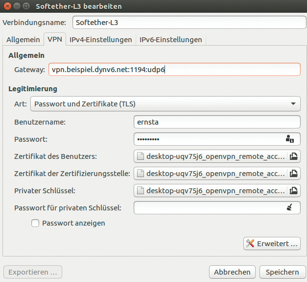Click the document icon in Privater Schlüssel chooser
This screenshot has width=307, height=282.
tap(141, 191)
